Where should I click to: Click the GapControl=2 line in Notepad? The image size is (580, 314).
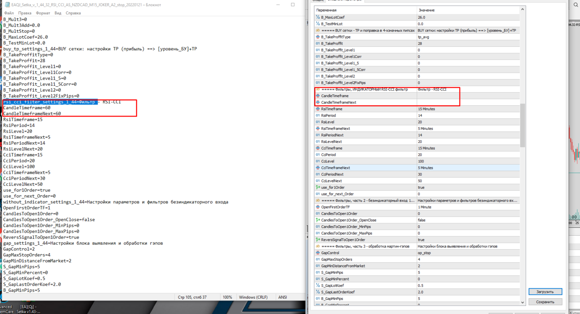(x=19, y=249)
